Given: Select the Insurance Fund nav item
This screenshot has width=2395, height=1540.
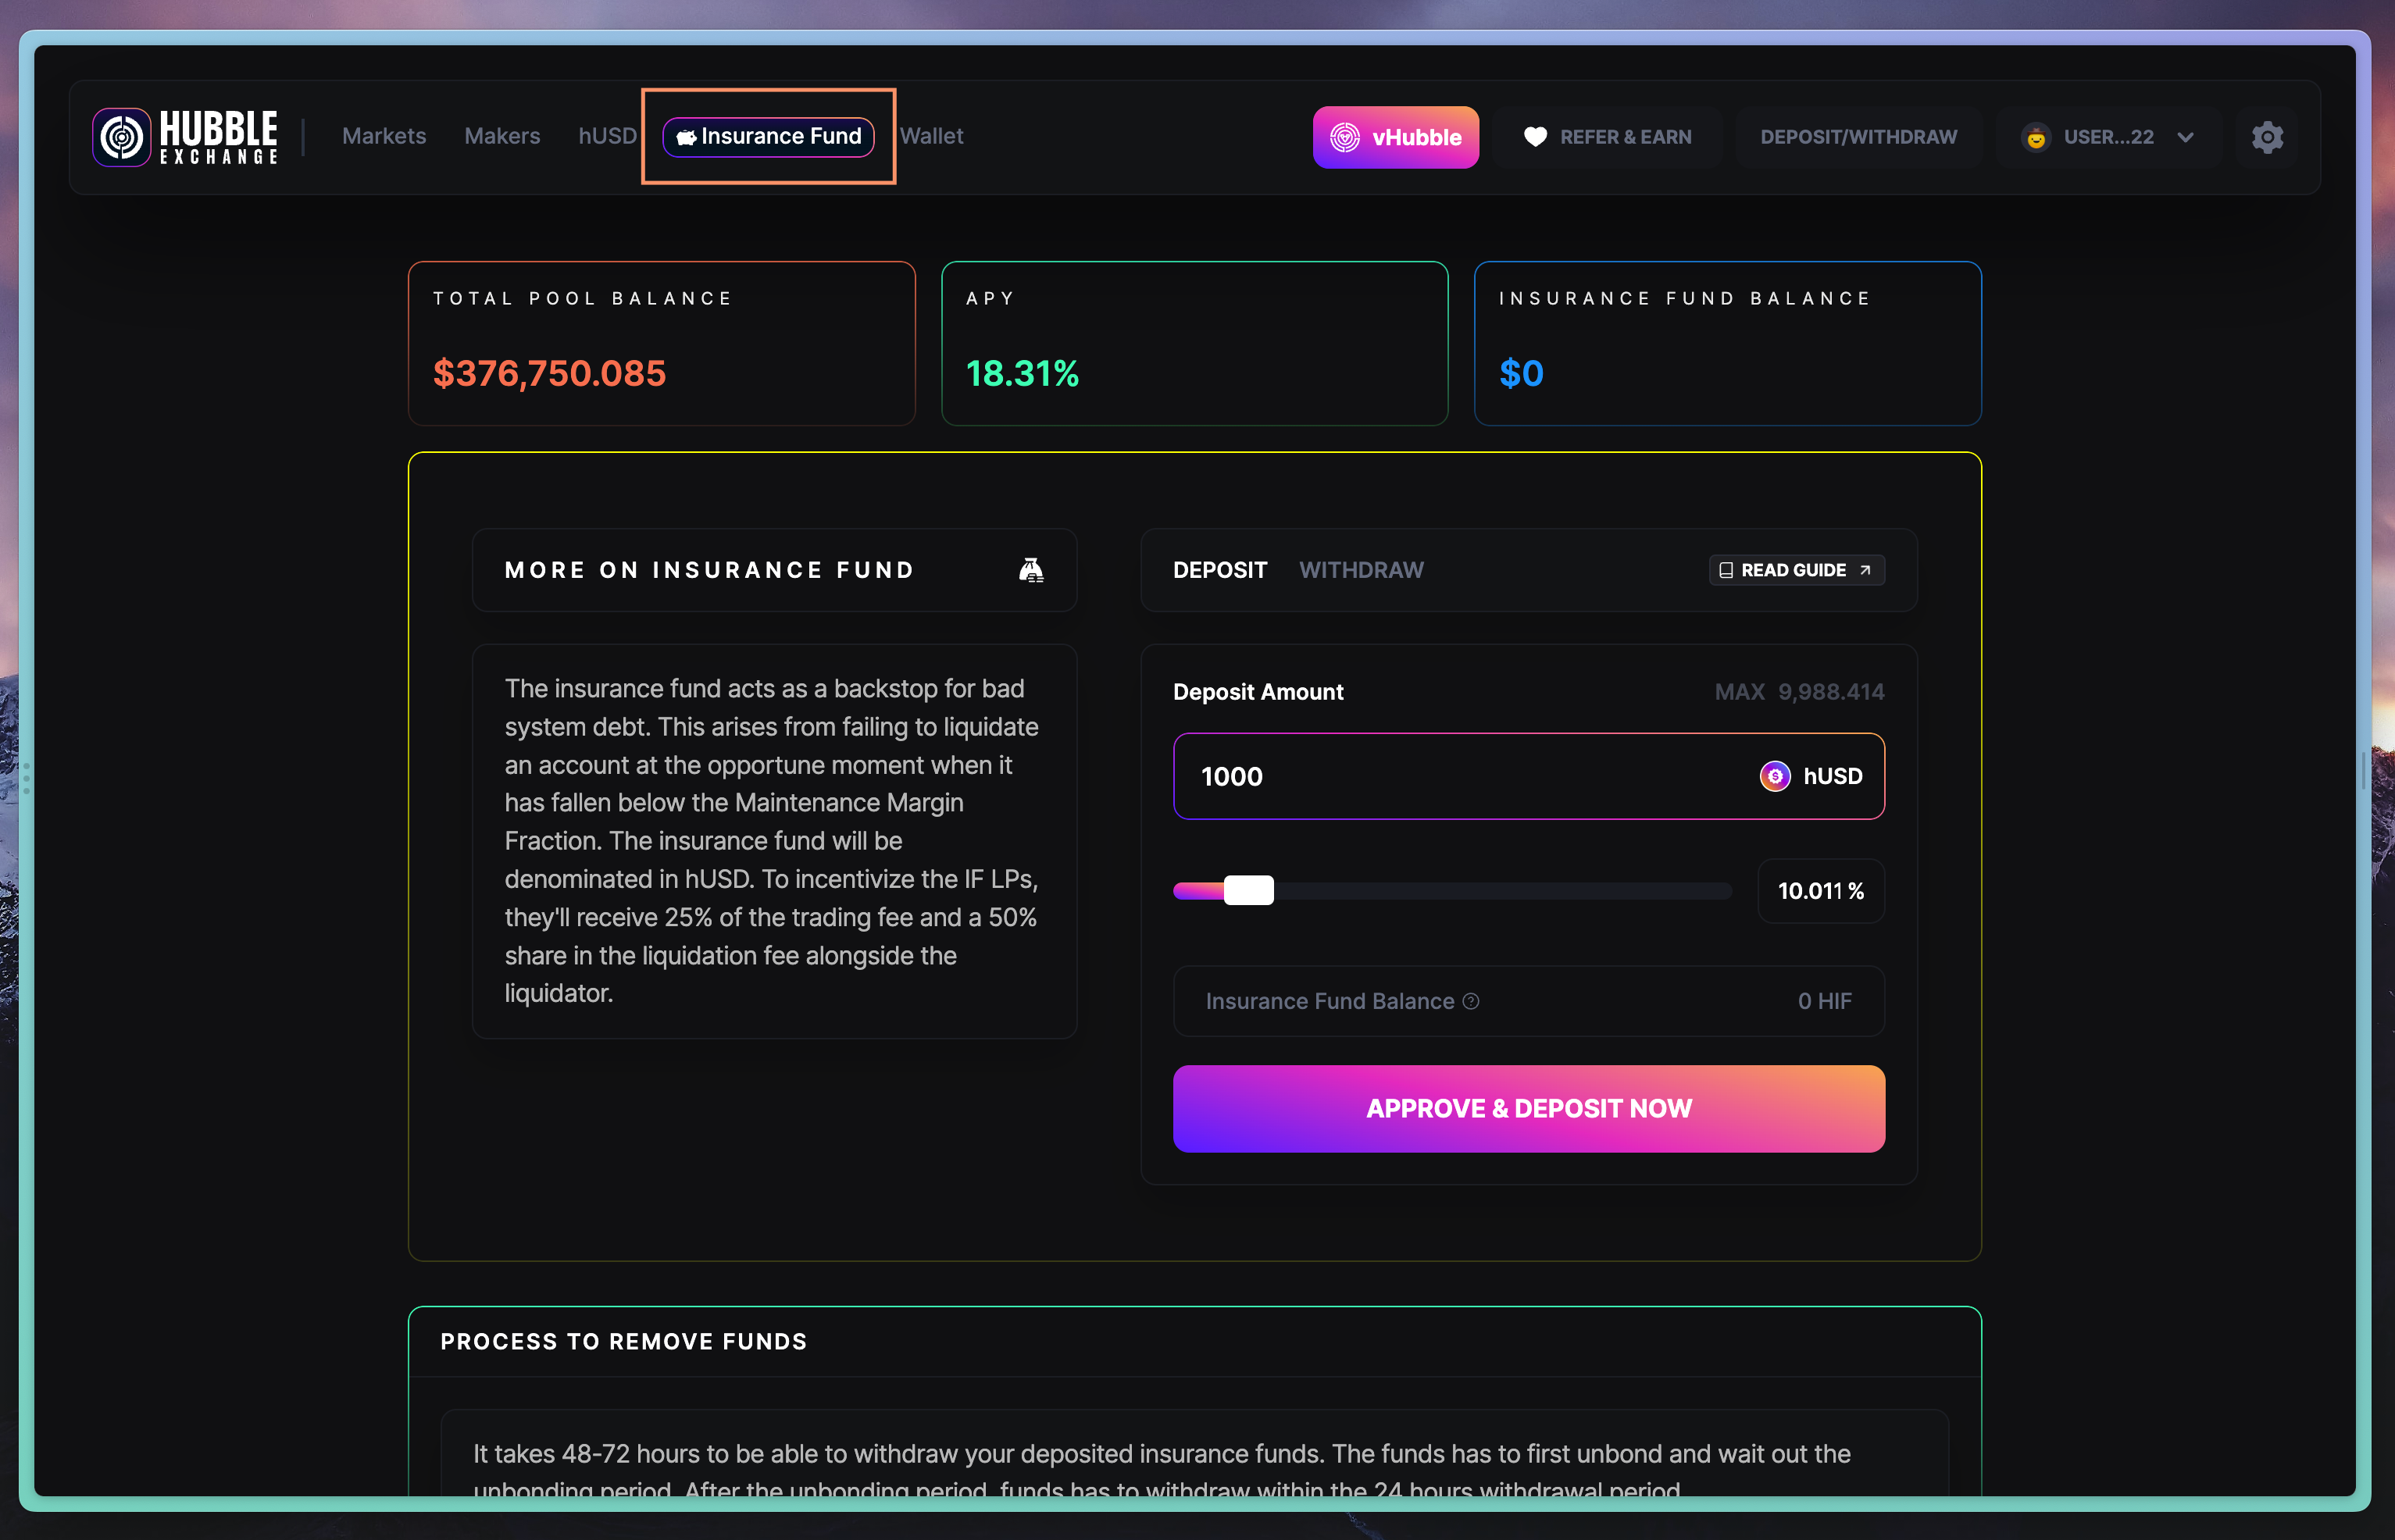Looking at the screenshot, I should [768, 136].
